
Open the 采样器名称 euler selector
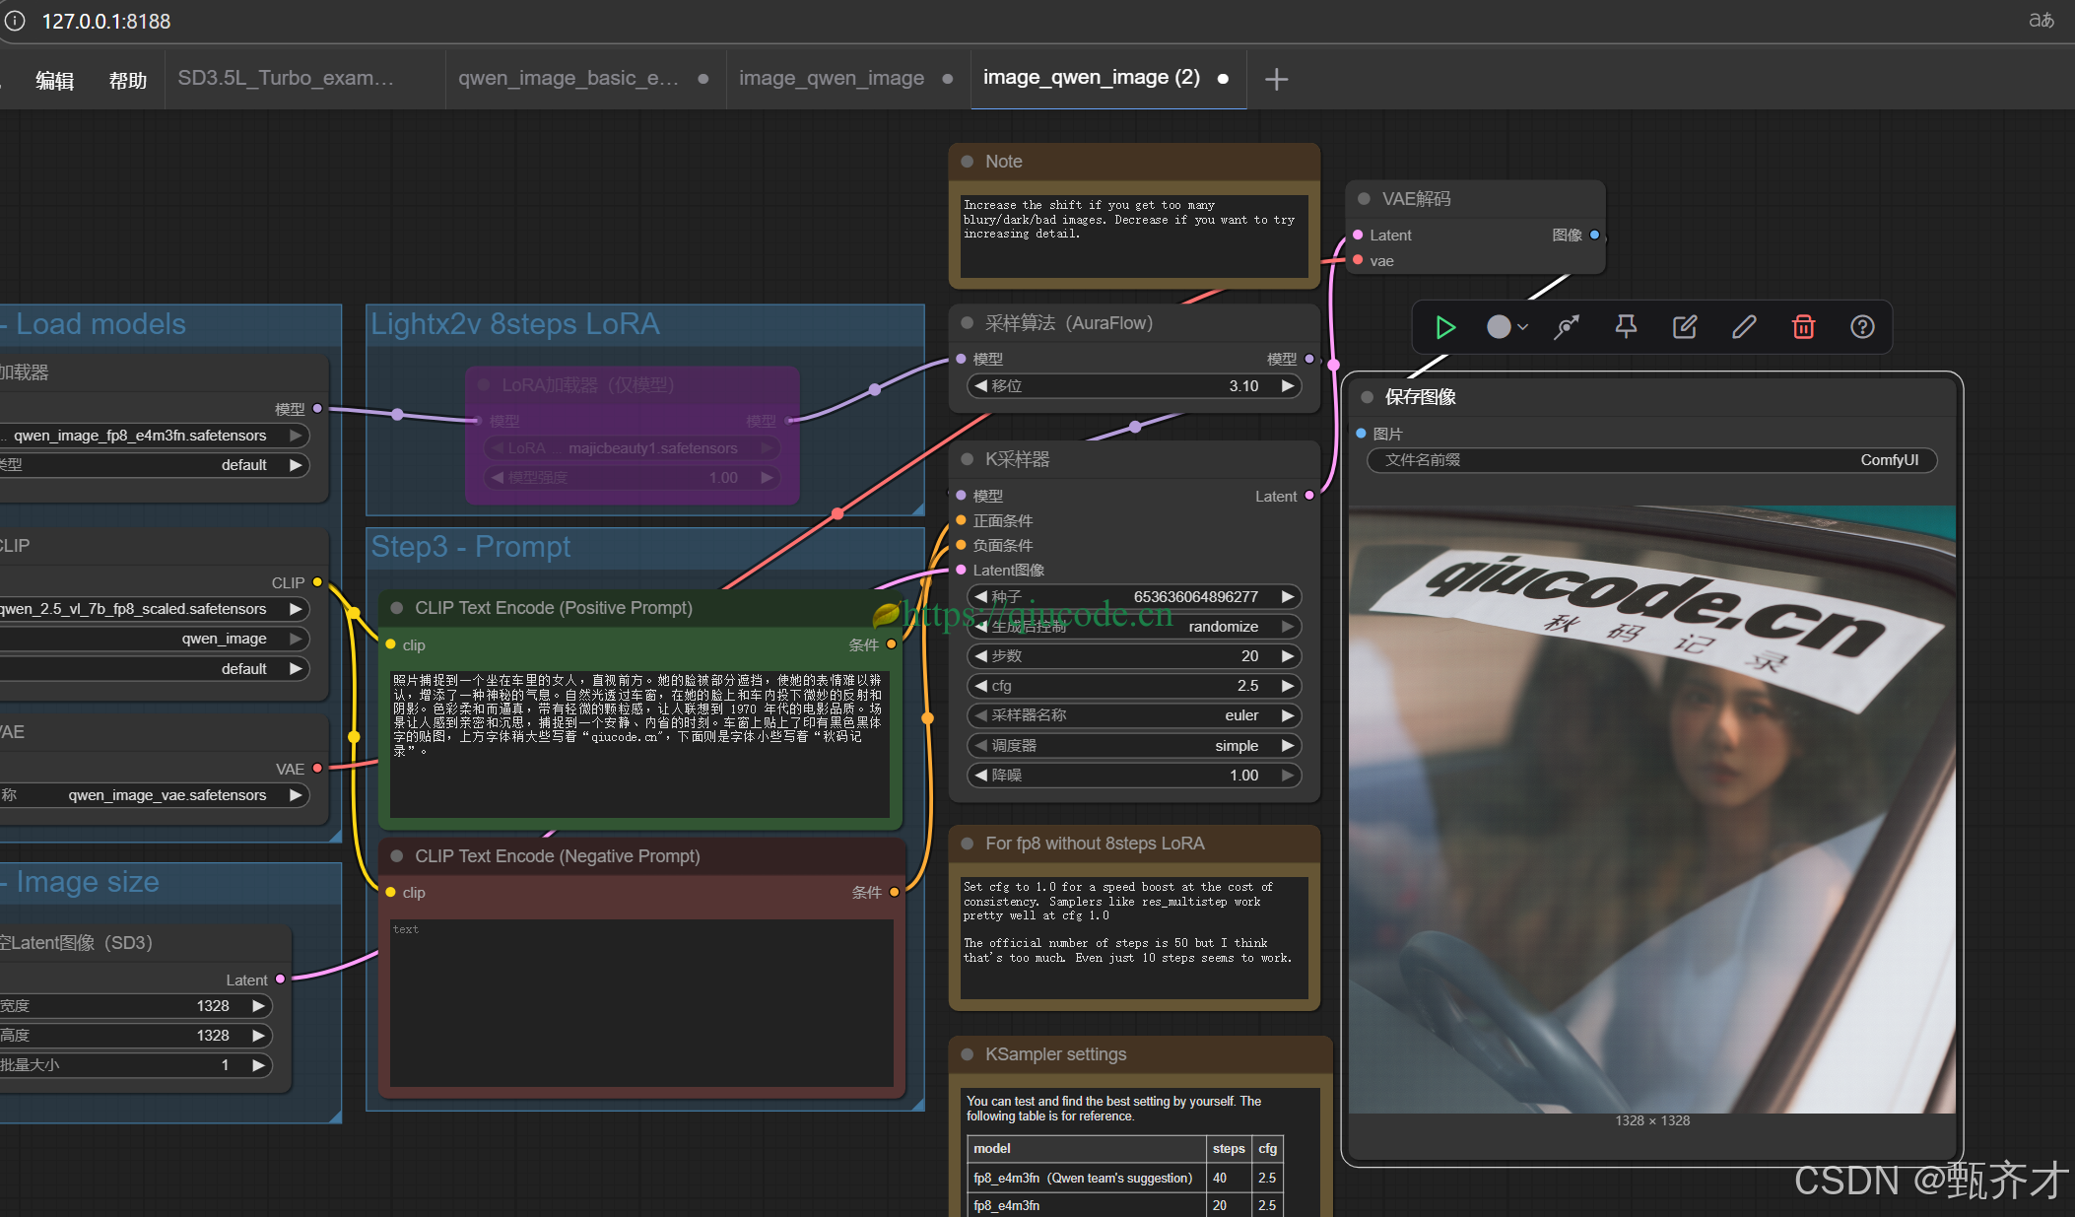click(1133, 715)
